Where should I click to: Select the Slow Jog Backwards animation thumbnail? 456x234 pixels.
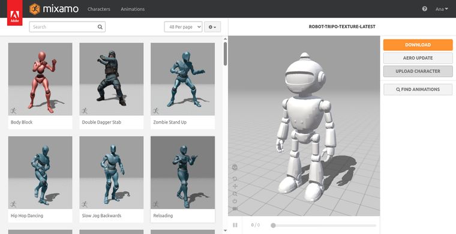[112, 172]
